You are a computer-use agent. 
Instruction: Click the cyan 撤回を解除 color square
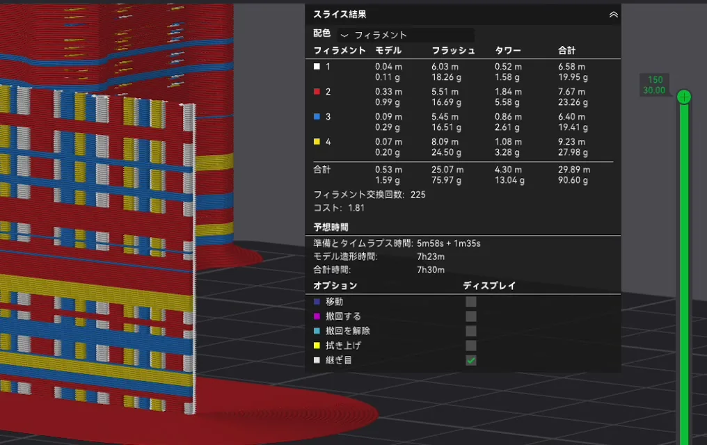[x=317, y=331]
